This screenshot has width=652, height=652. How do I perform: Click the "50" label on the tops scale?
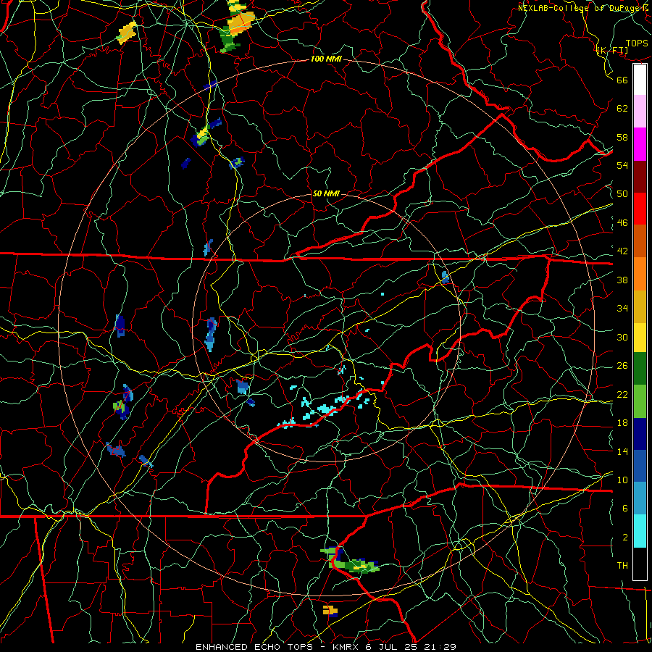622,193
